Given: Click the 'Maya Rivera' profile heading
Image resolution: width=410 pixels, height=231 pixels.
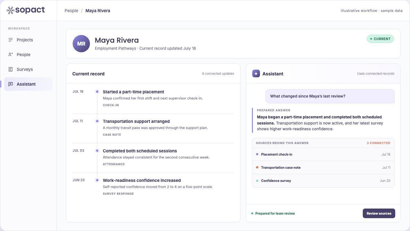Looking at the screenshot, I should (x=117, y=40).
